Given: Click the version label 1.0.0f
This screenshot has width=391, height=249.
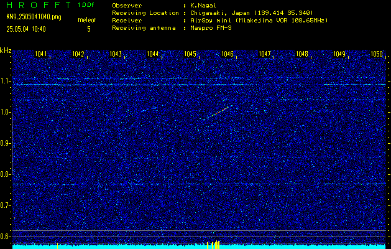Looking at the screenshot, I should click(86, 5).
